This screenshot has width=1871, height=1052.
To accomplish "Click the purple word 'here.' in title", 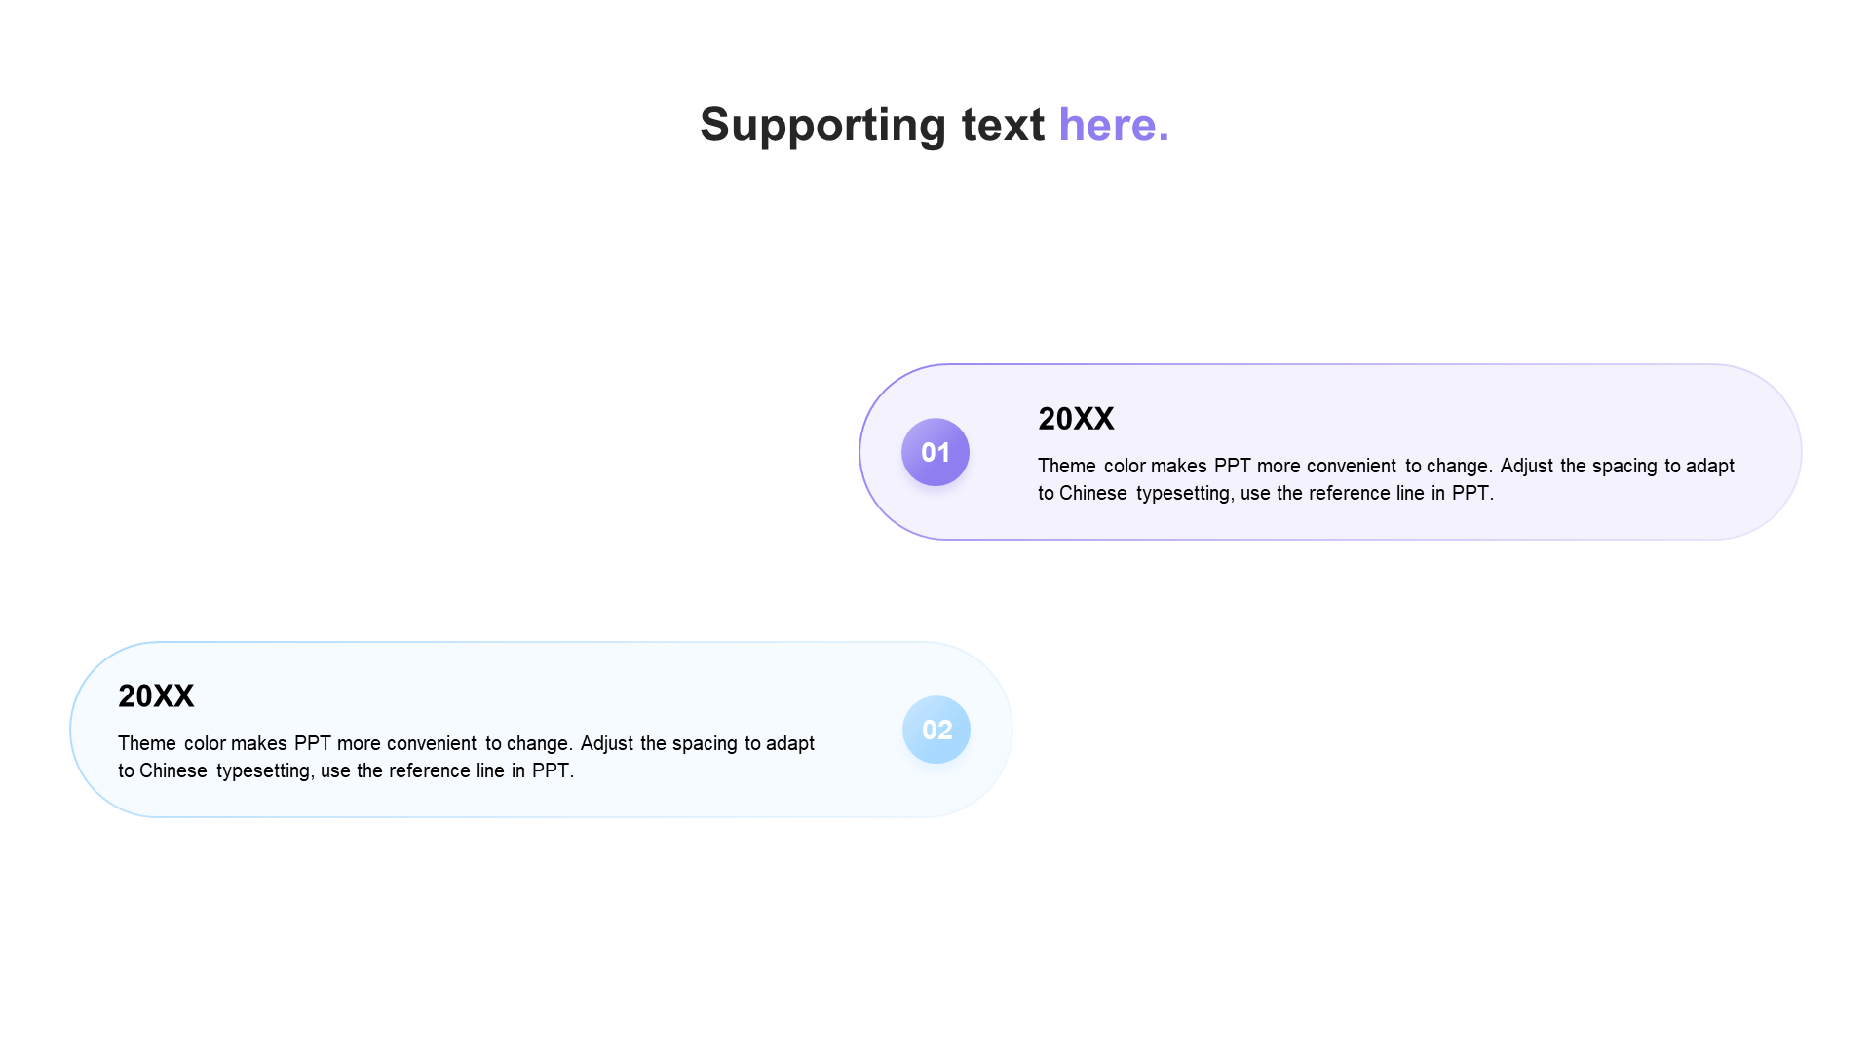I will (x=1114, y=125).
